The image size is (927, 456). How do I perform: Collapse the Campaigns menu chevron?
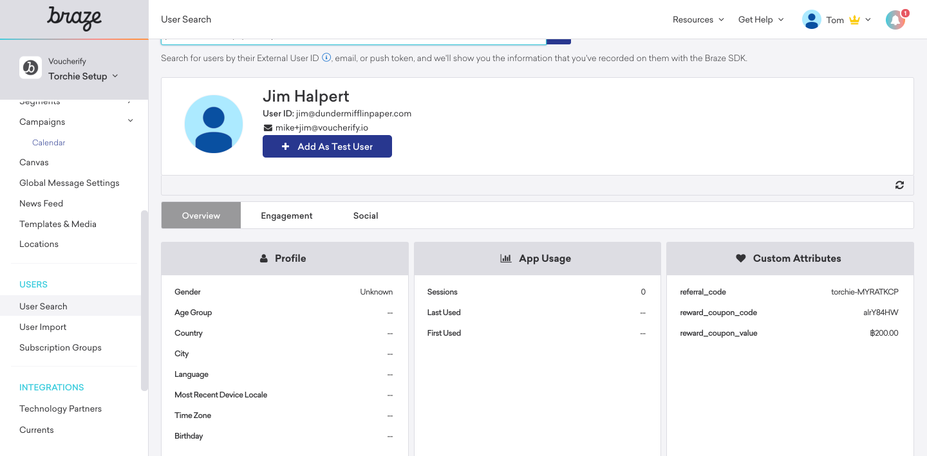pos(131,121)
